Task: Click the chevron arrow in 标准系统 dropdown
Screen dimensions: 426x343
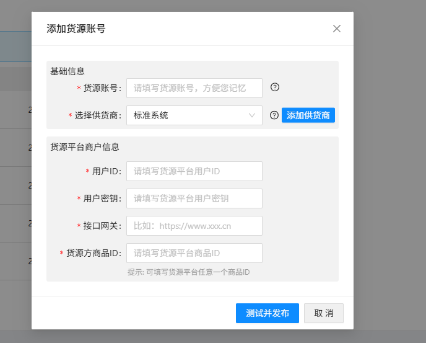Action: tap(252, 115)
